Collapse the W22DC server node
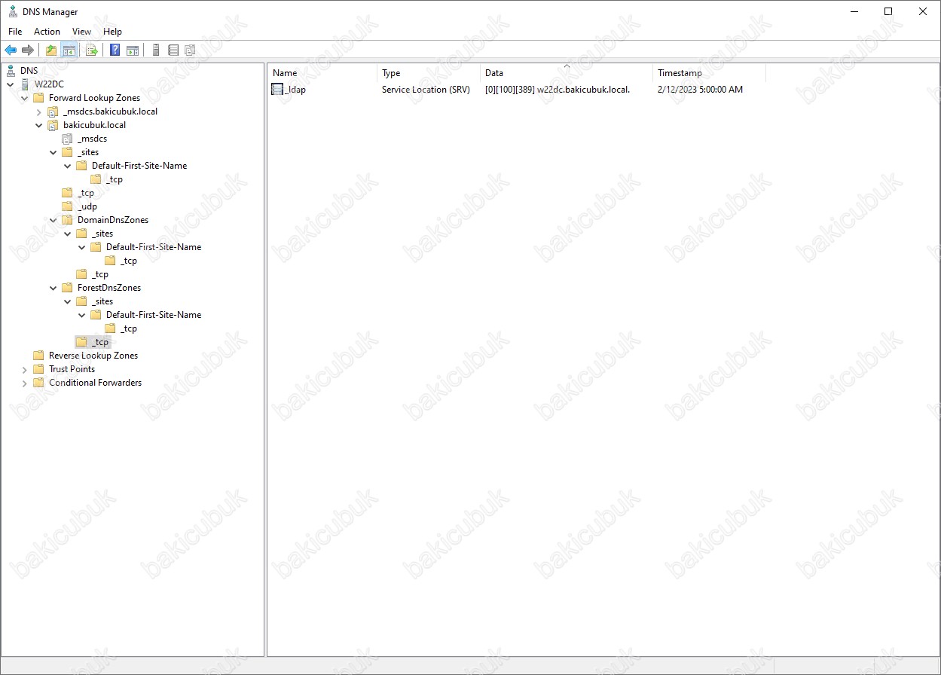Screen dimensions: 941x675 coord(11,84)
